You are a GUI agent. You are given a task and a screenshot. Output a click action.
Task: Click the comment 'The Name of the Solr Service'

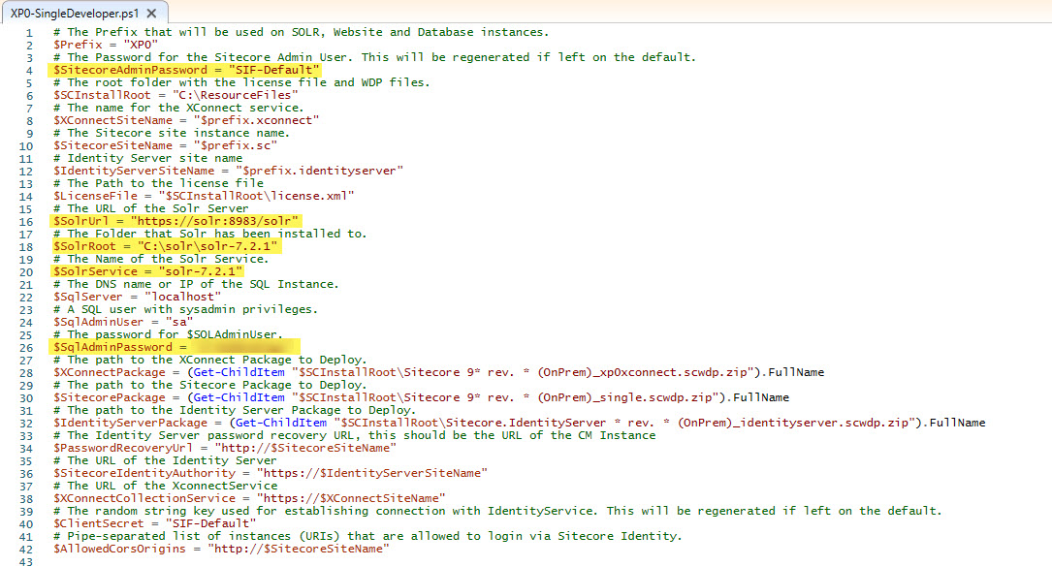(x=161, y=259)
